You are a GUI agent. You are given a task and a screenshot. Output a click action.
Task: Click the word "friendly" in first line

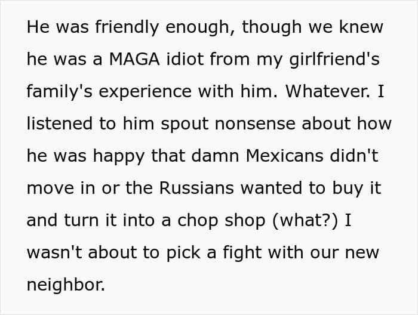[x=127, y=27]
